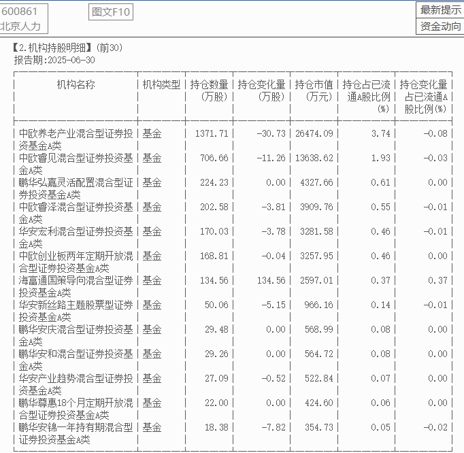Open 最新提示 tab
The height and width of the screenshot is (453, 464).
click(x=440, y=10)
